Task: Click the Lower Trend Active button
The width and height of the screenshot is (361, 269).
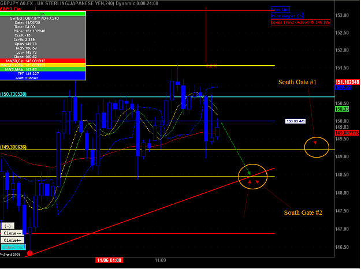Action: (x=300, y=23)
